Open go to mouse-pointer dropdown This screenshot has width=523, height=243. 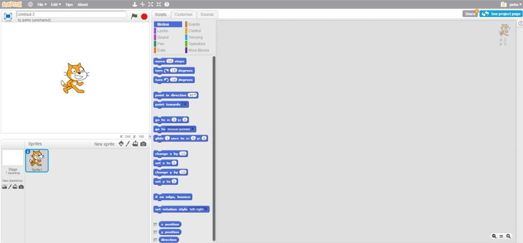(181, 129)
